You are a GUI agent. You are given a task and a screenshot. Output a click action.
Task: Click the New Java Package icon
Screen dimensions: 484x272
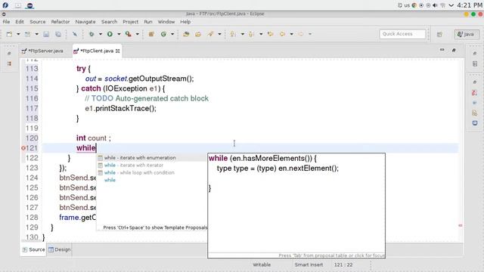(151, 34)
